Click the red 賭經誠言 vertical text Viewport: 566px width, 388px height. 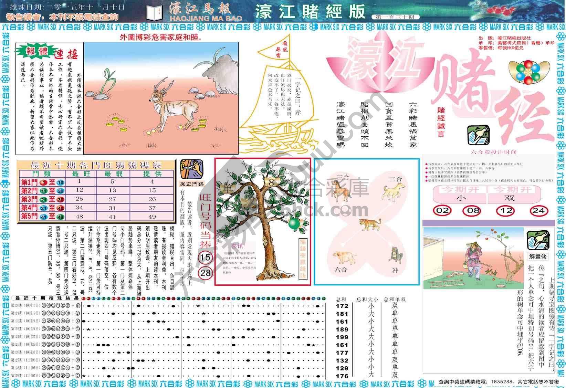point(441,122)
